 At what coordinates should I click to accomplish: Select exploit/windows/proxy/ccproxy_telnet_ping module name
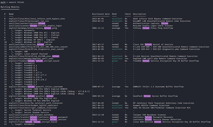pyautogui.click(x=33, y=28)
